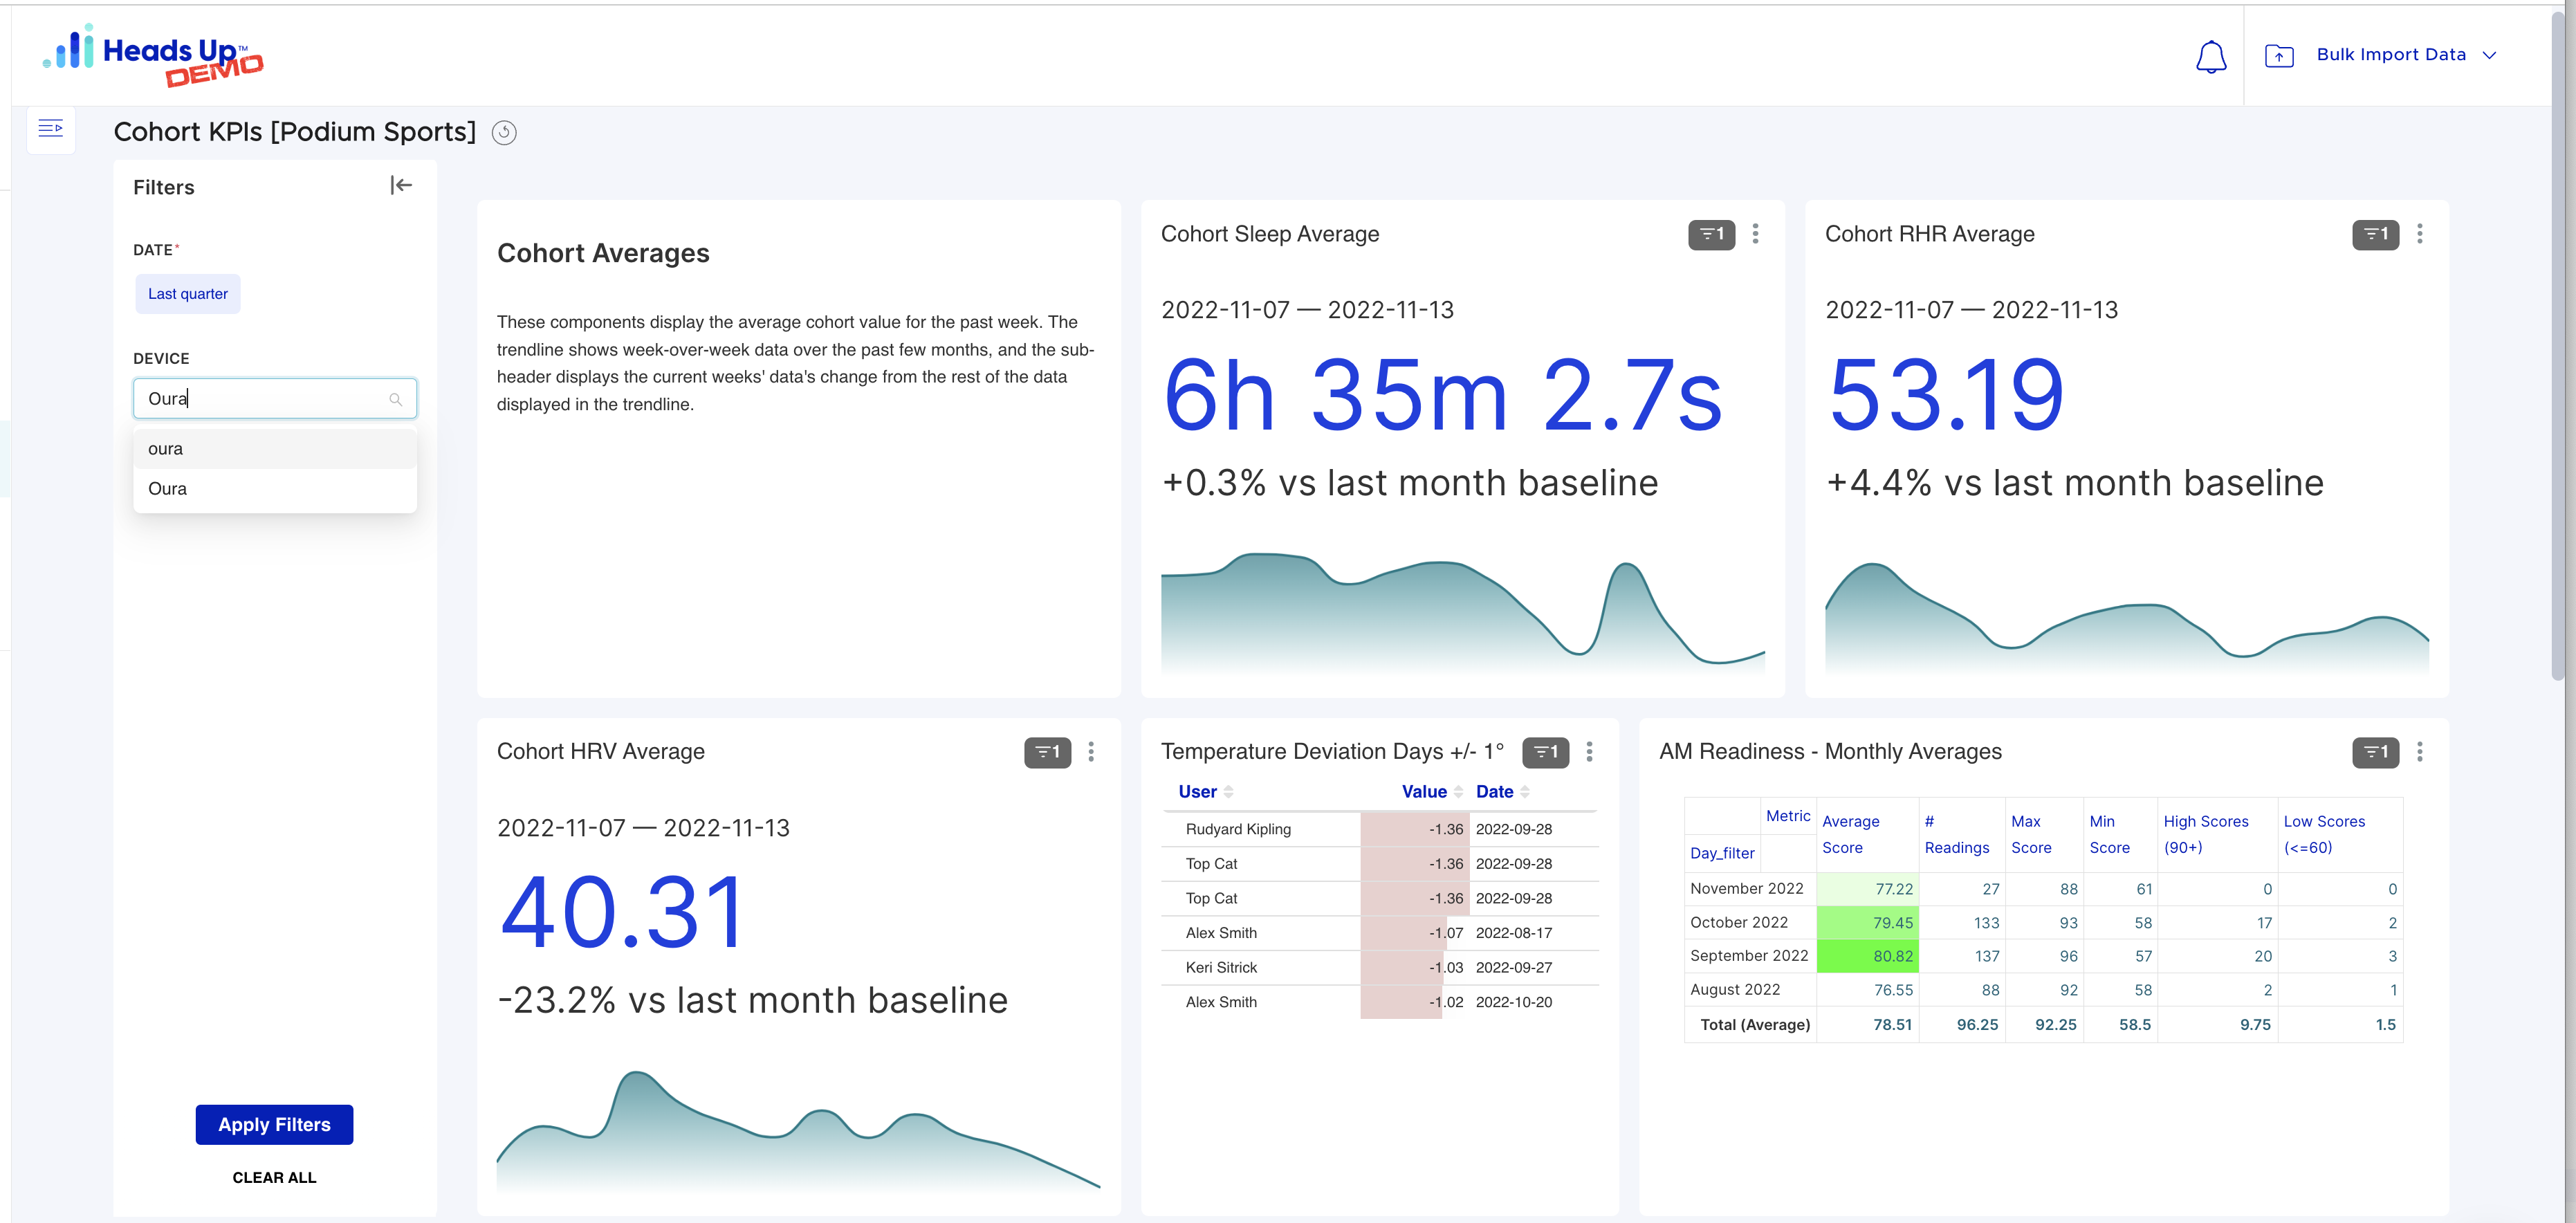Open filter badge on Cohort RHR Average
The height and width of the screenshot is (1223, 2576).
click(2375, 234)
